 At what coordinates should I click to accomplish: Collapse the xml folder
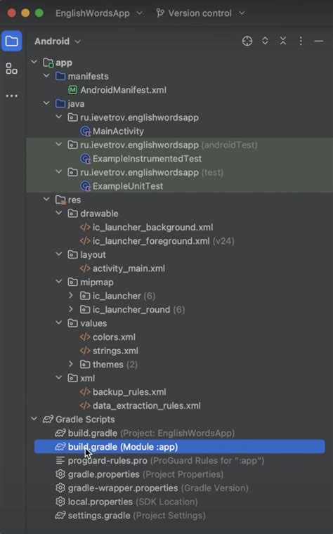point(59,378)
